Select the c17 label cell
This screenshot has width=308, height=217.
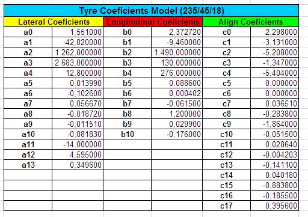pyautogui.click(x=227, y=206)
